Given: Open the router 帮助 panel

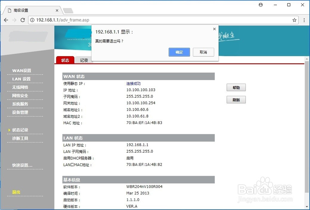Looking at the screenshot, I should pos(236,87).
